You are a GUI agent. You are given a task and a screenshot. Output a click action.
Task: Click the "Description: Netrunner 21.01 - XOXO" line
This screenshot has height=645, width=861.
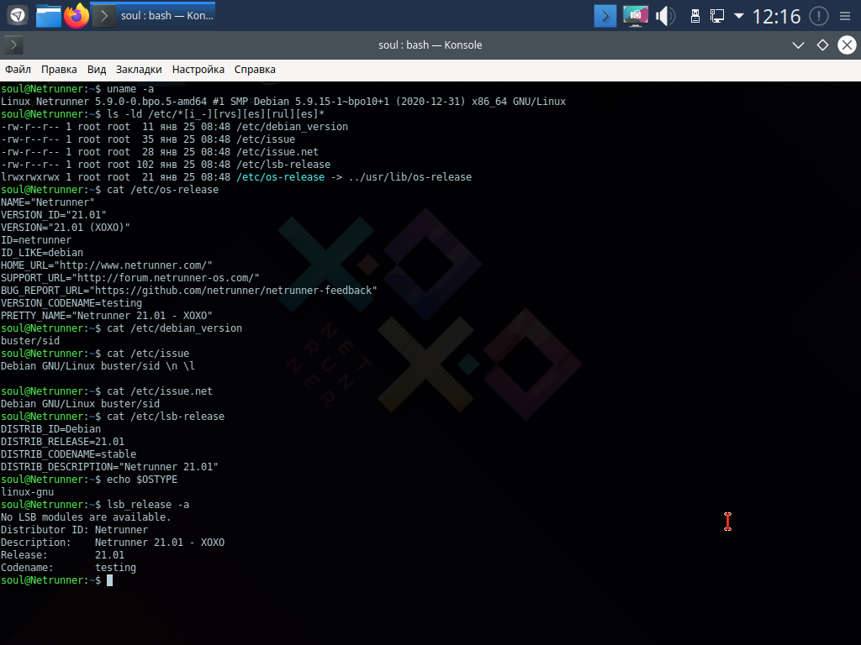(x=113, y=543)
